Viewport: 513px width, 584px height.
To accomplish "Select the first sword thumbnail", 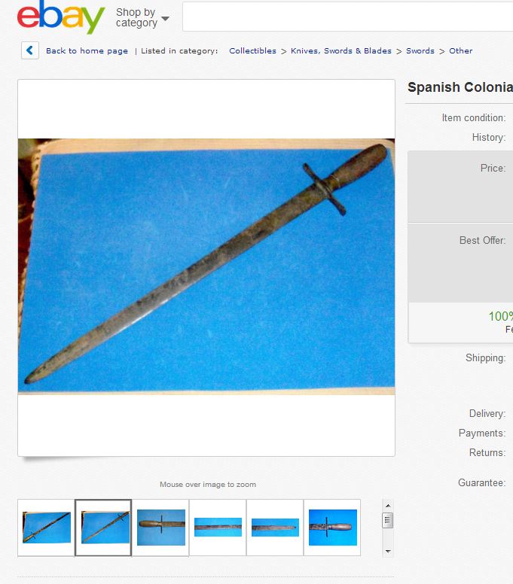I will [x=46, y=528].
